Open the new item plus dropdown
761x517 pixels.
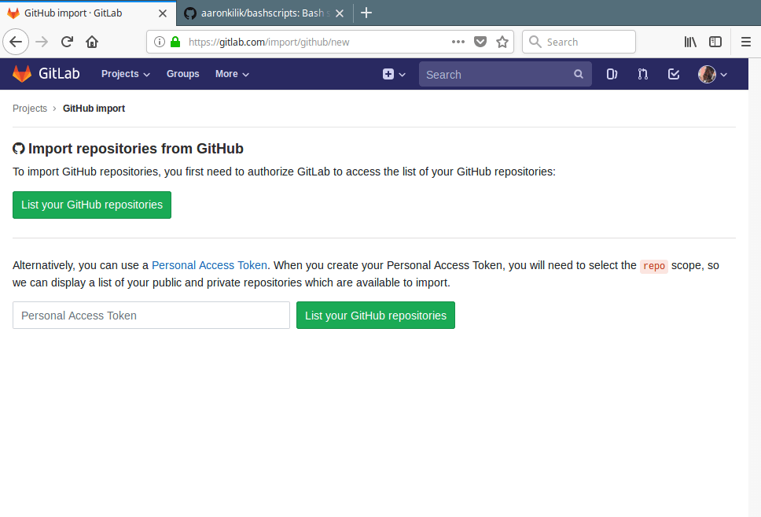click(394, 74)
